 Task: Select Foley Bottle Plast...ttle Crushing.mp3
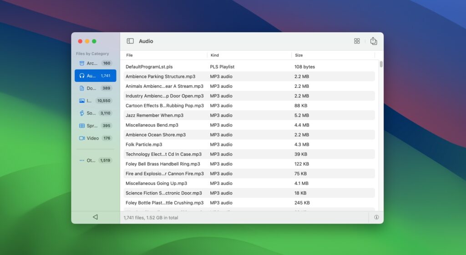164,203
